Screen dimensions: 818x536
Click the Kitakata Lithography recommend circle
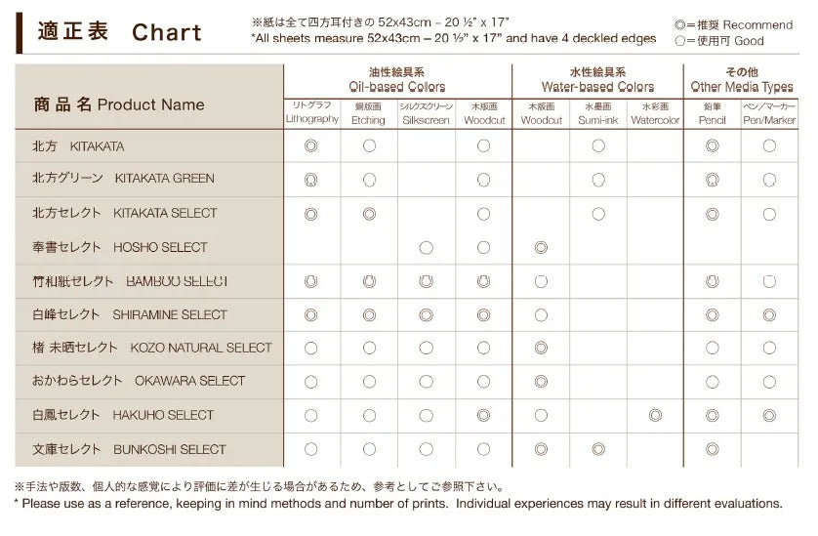tap(311, 145)
